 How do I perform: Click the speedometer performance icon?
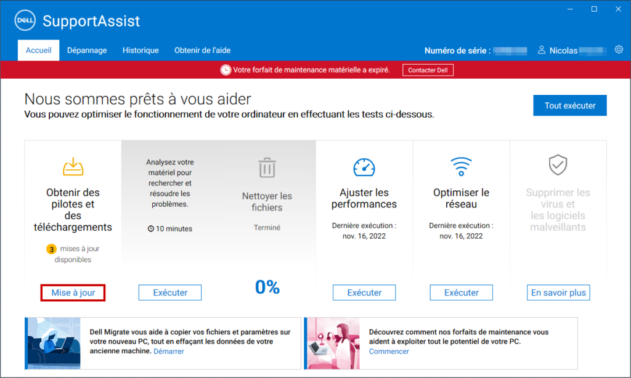pyautogui.click(x=364, y=167)
